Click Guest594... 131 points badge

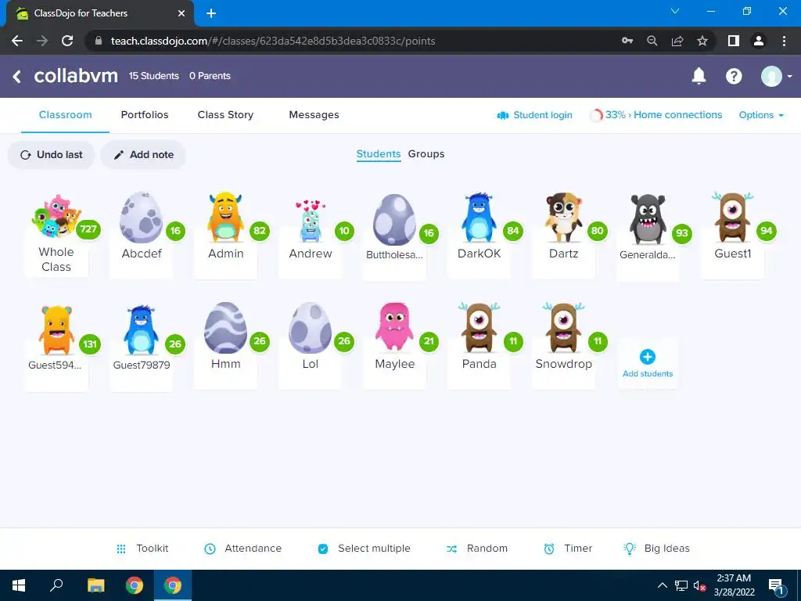(x=90, y=344)
